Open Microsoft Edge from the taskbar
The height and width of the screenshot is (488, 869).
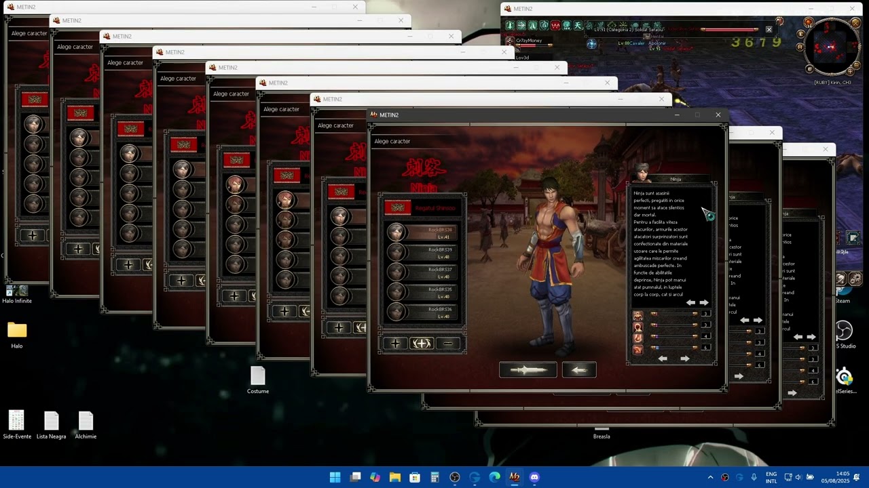494,477
